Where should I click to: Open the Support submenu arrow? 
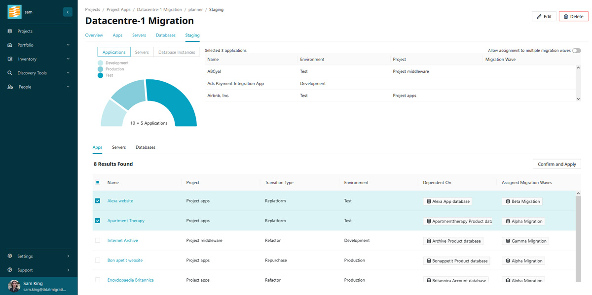tap(68, 270)
